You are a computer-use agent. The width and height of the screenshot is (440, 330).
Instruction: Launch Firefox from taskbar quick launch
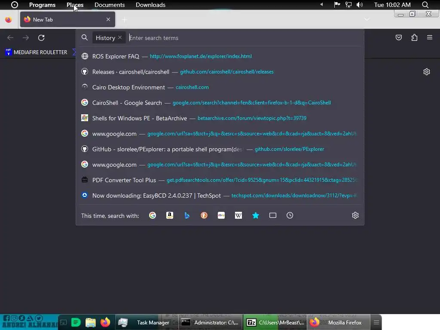pyautogui.click(x=105, y=322)
